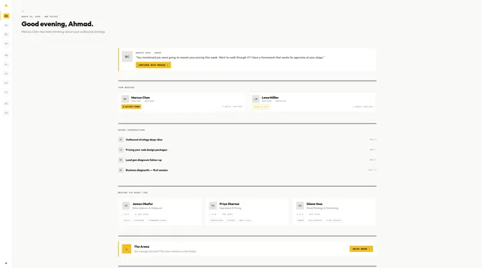The height and width of the screenshot is (268, 482).
Task: Open Priya Sharma suggested mentor card
Action: tap(247, 212)
